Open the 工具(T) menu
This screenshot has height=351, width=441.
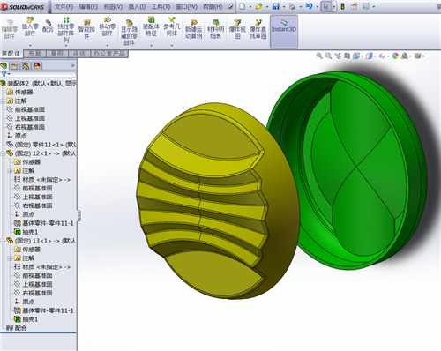(x=161, y=6)
